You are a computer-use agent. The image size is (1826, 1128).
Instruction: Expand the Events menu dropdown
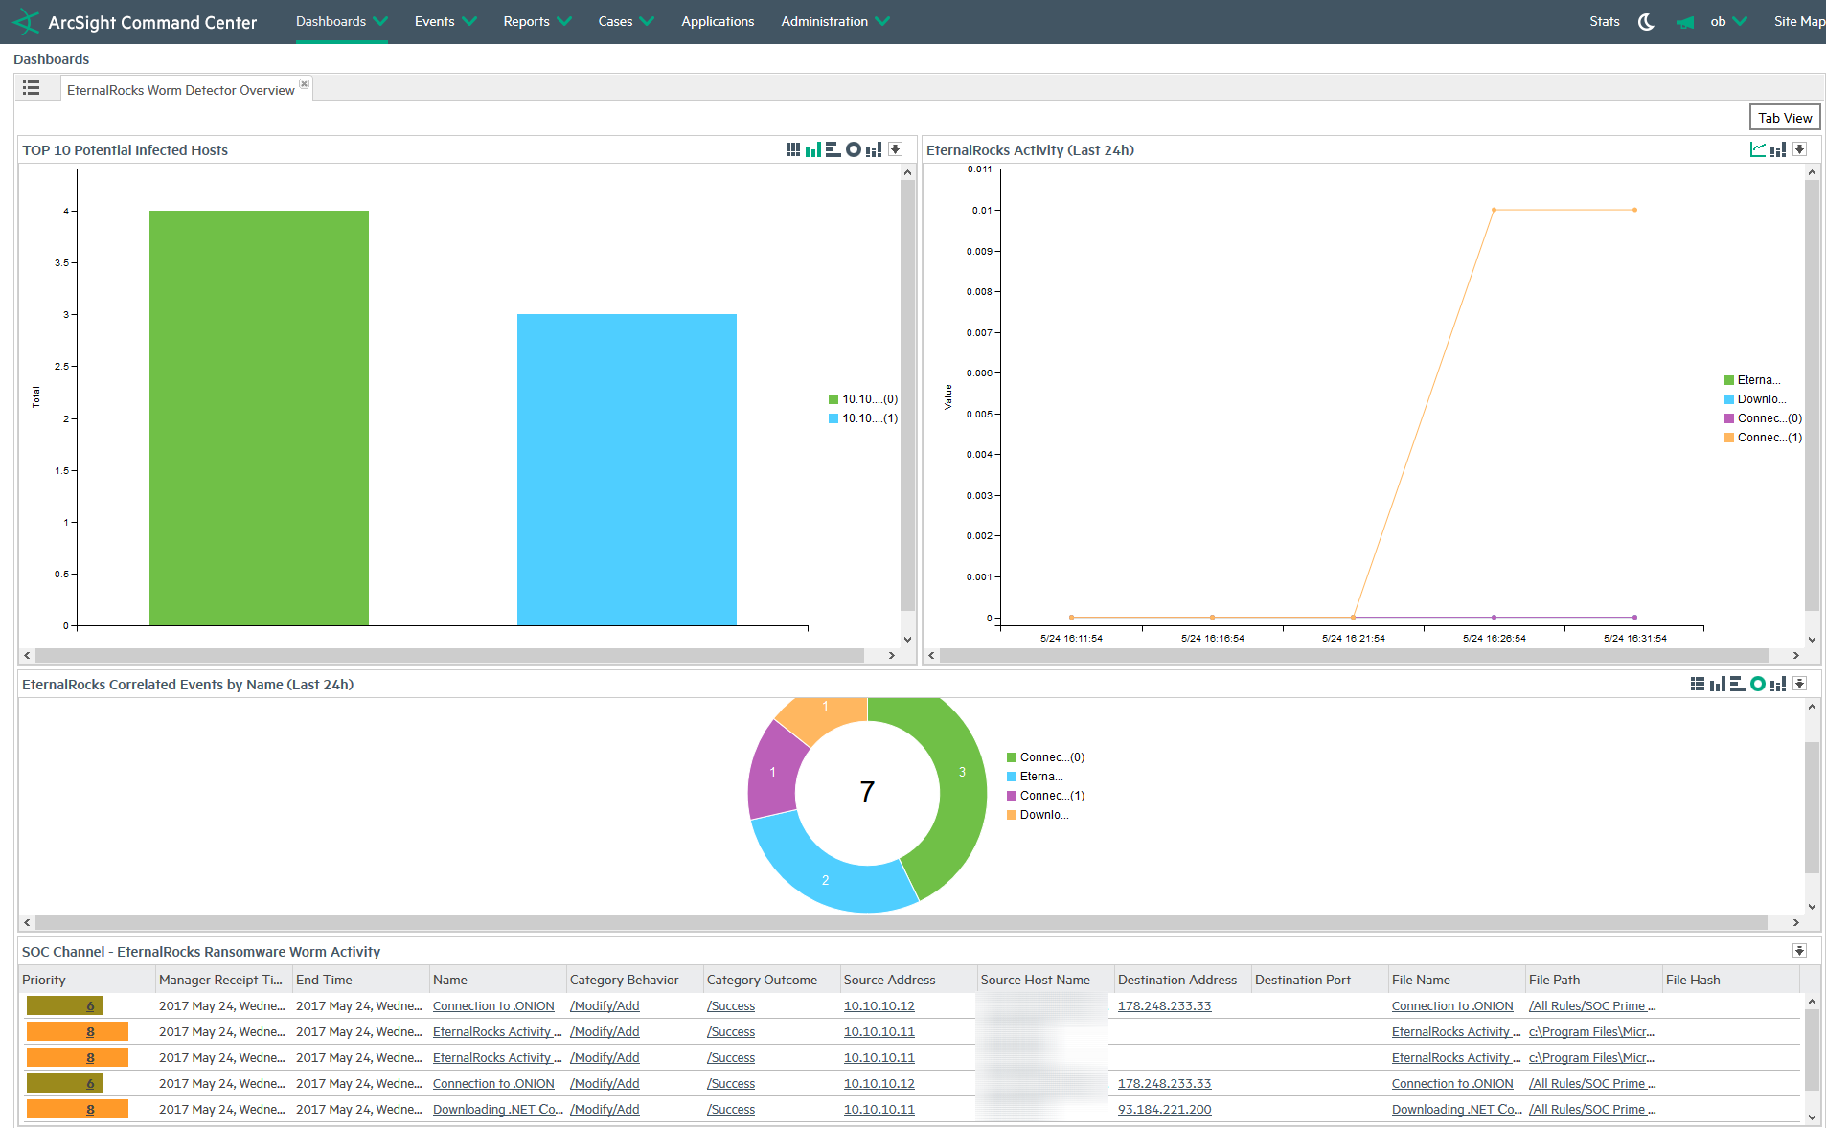pos(445,22)
